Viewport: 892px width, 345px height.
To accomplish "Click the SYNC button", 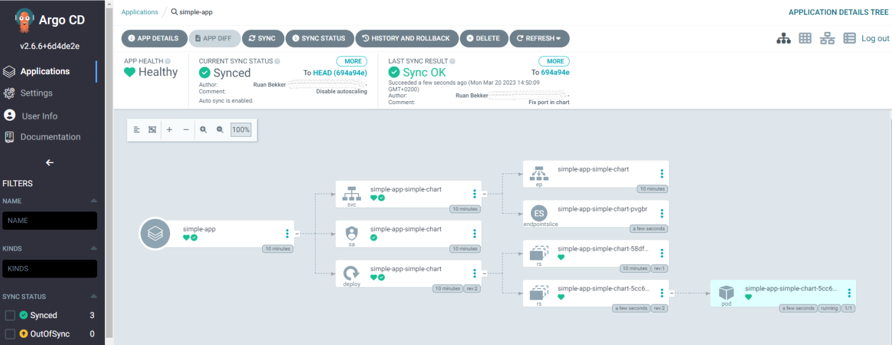I will (x=262, y=38).
